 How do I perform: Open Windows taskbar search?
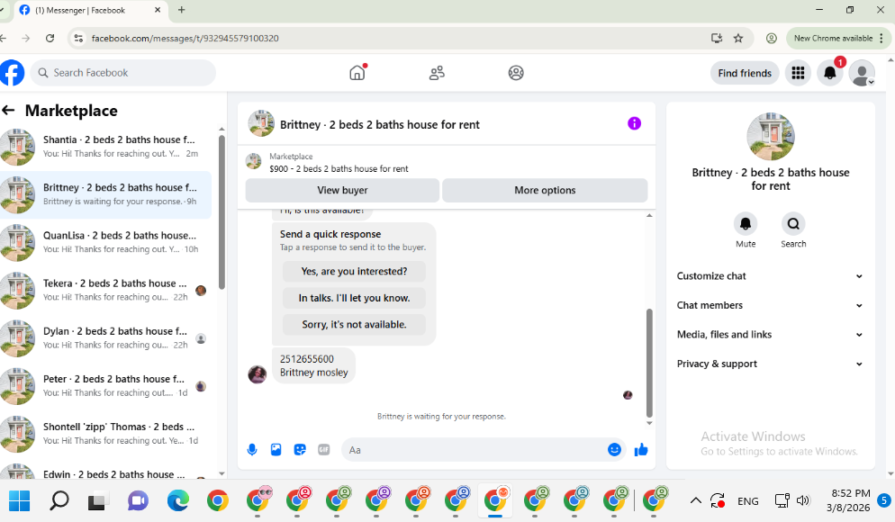point(59,501)
